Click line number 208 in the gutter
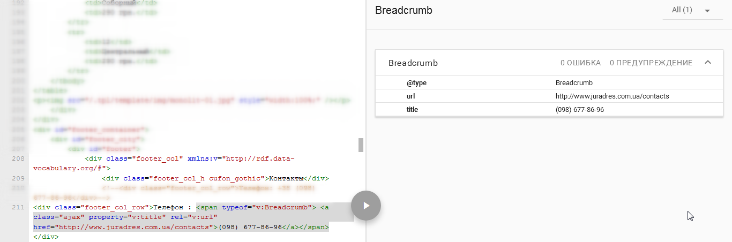This screenshot has height=242, width=732. point(18,159)
